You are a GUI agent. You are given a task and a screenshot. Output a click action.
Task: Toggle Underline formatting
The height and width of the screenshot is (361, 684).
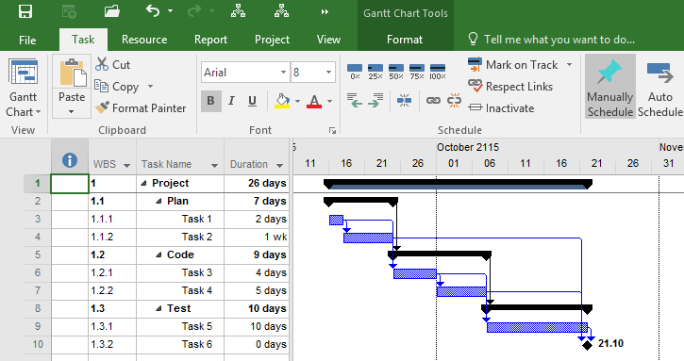(x=252, y=101)
